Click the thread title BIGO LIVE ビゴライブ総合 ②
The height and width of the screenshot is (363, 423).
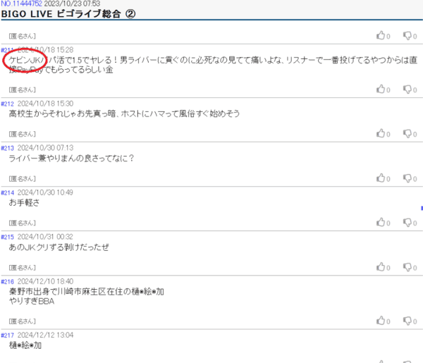(x=68, y=14)
